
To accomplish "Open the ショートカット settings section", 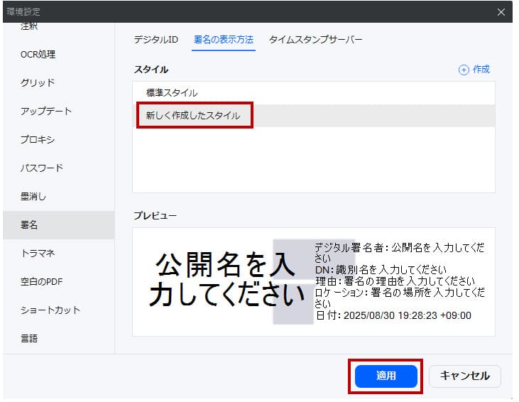I will (x=50, y=310).
